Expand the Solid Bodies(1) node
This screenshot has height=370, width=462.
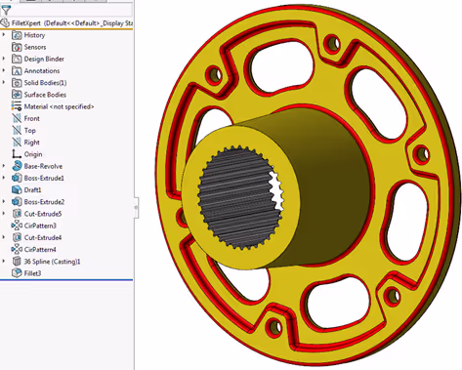click(x=4, y=82)
